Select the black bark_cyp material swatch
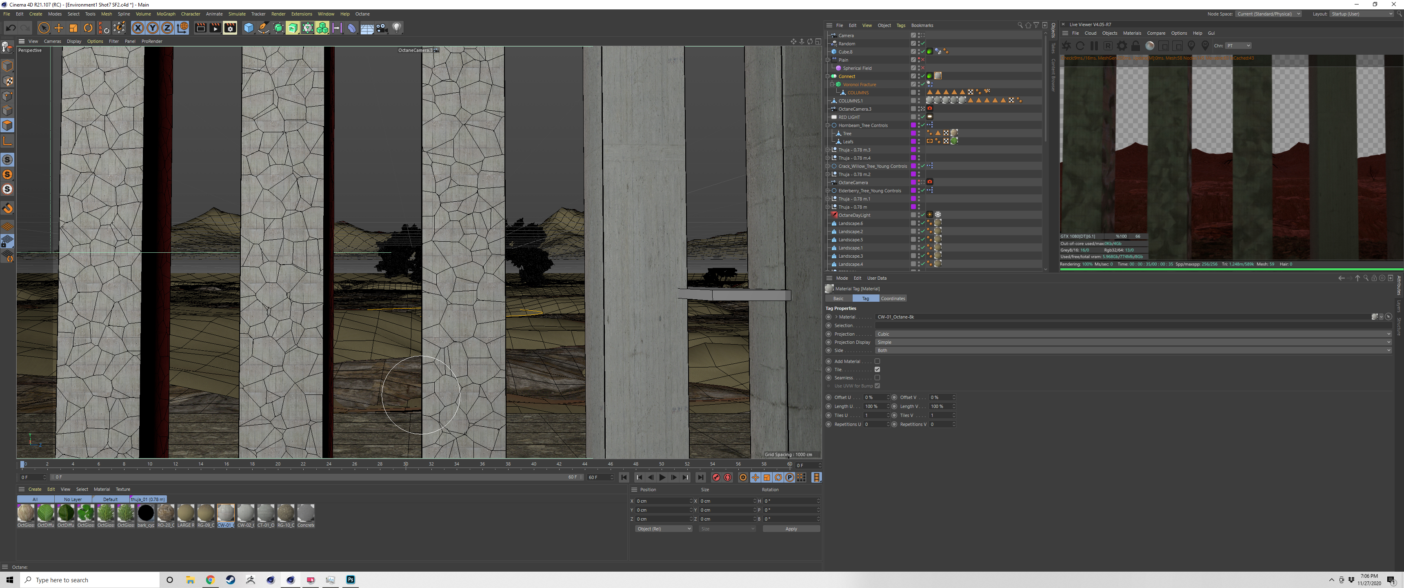1404x588 pixels. [146, 513]
